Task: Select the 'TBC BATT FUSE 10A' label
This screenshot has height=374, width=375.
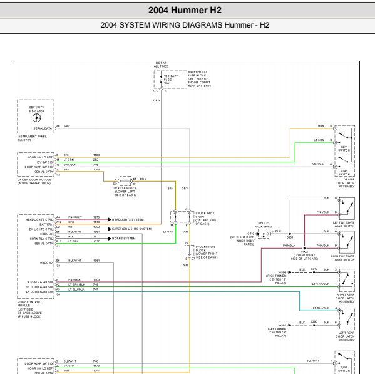Action: point(170,80)
